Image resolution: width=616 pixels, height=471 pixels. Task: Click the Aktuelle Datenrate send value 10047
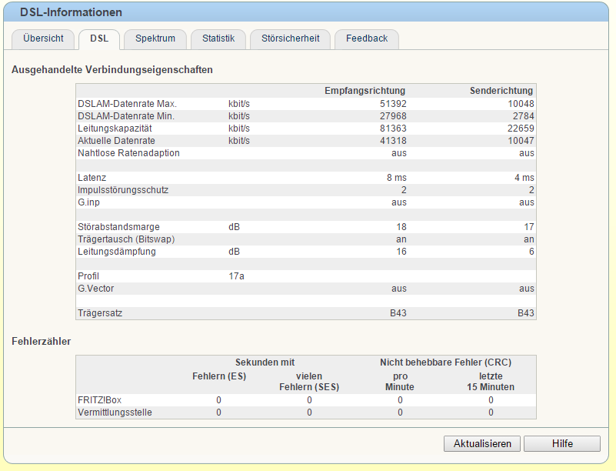coord(521,141)
